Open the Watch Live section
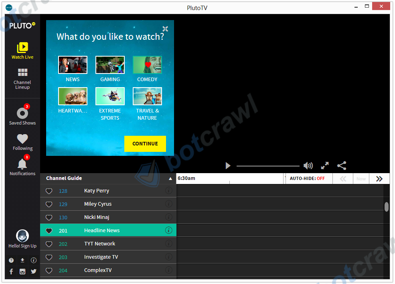This screenshot has height=284, width=395. (22, 51)
